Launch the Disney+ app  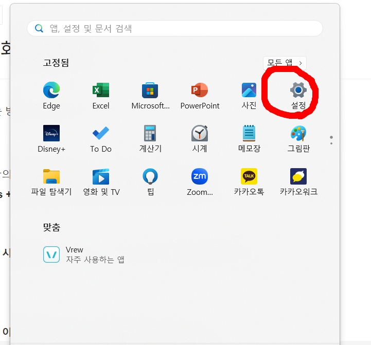pos(51,139)
